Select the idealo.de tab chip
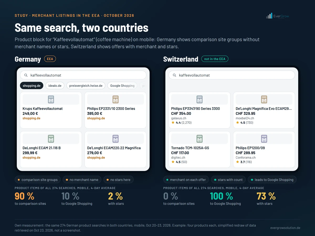 coord(55,85)
